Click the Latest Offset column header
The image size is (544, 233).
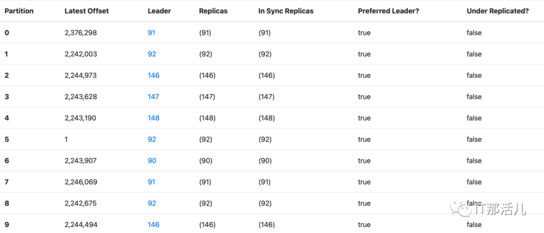pos(87,11)
